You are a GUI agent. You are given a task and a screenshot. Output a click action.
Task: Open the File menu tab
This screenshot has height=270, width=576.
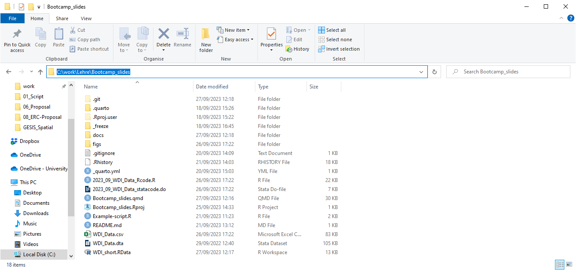point(12,18)
